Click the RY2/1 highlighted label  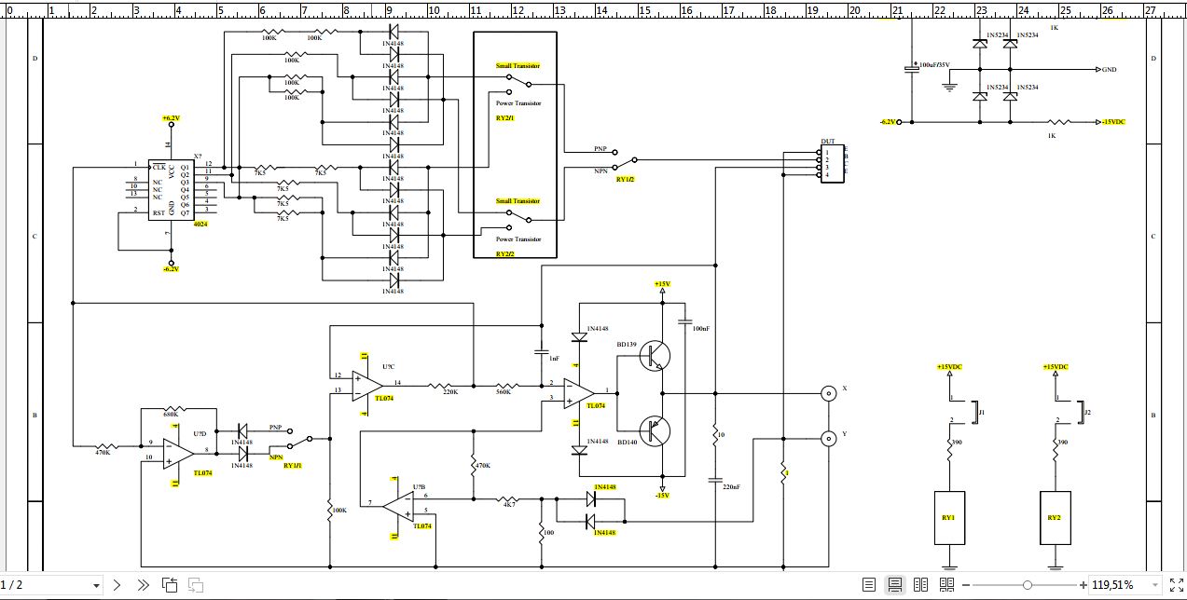click(x=505, y=118)
